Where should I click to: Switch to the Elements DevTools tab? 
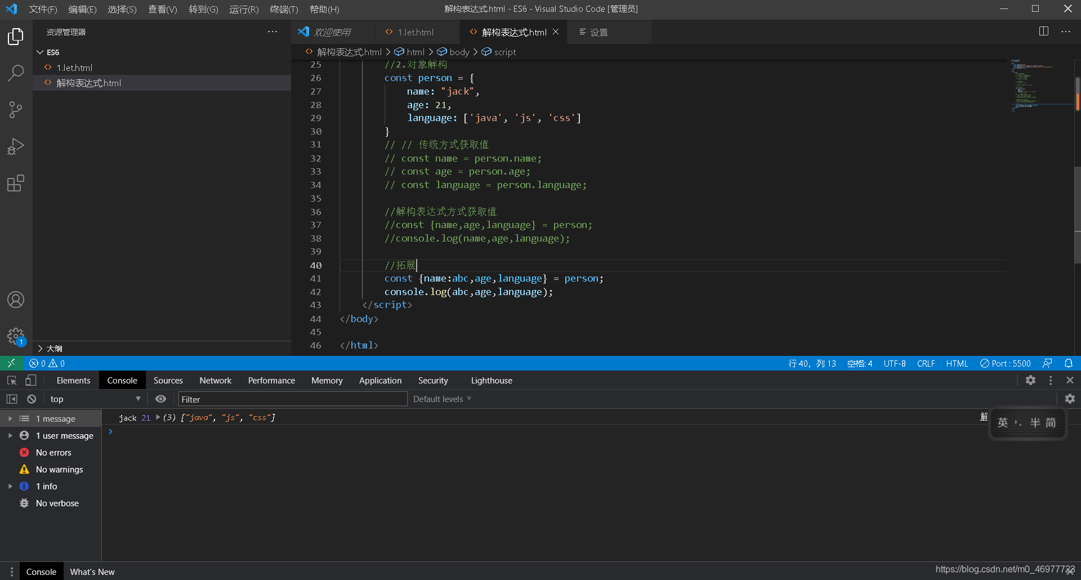73,380
